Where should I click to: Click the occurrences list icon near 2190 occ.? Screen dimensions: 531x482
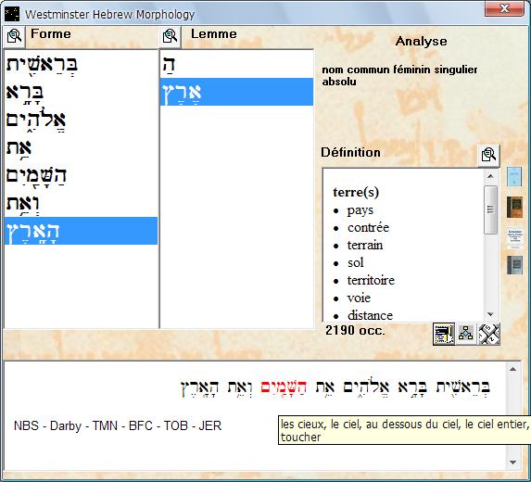tap(444, 334)
